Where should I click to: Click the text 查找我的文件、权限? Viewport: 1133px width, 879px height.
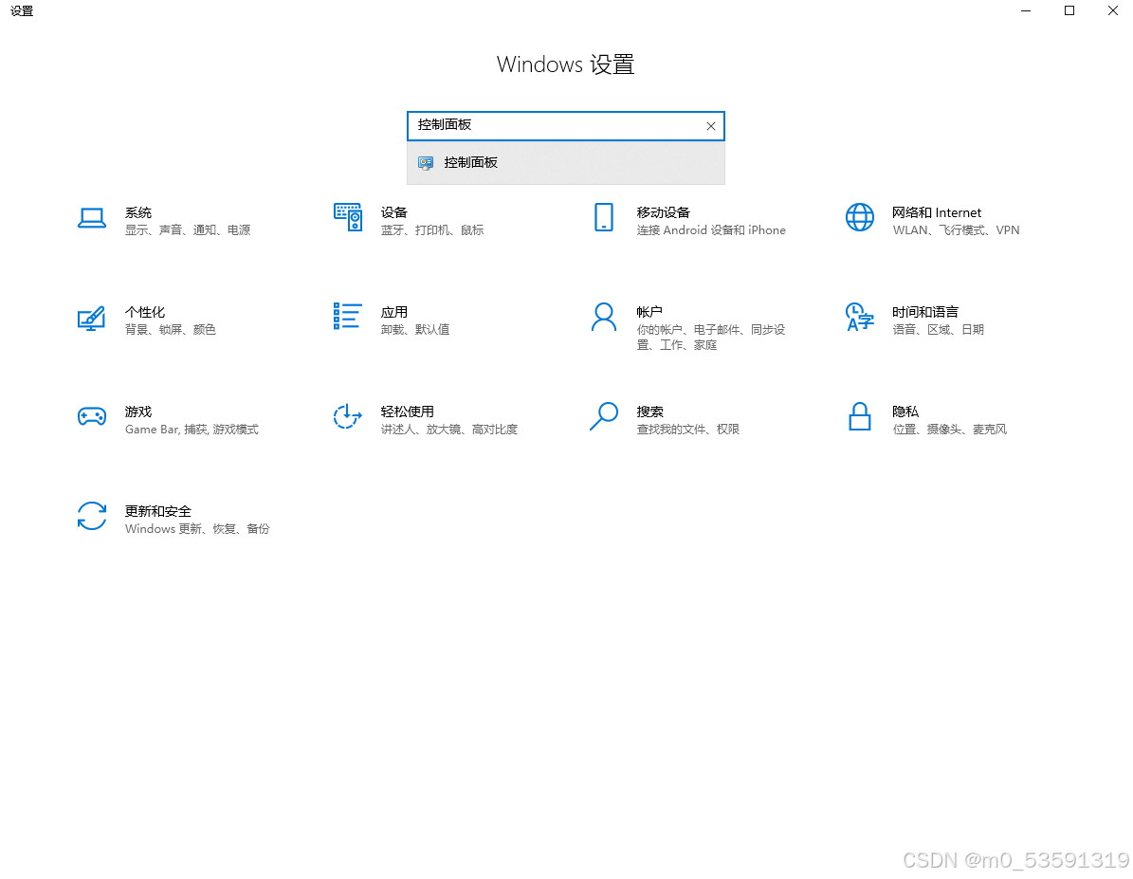click(688, 430)
